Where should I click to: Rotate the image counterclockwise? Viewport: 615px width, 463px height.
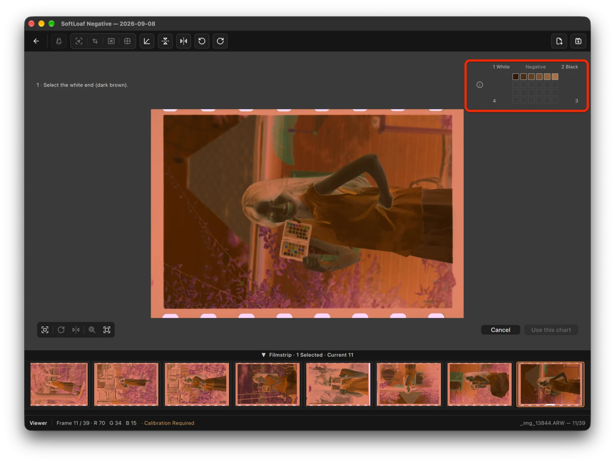click(x=202, y=41)
